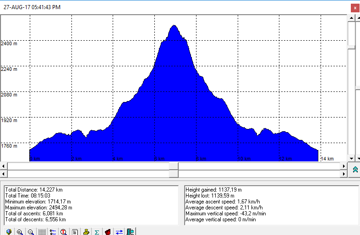Screen dimensions: 360x235
Task: Collapse panel with double chevron up button
Action: 355,170
